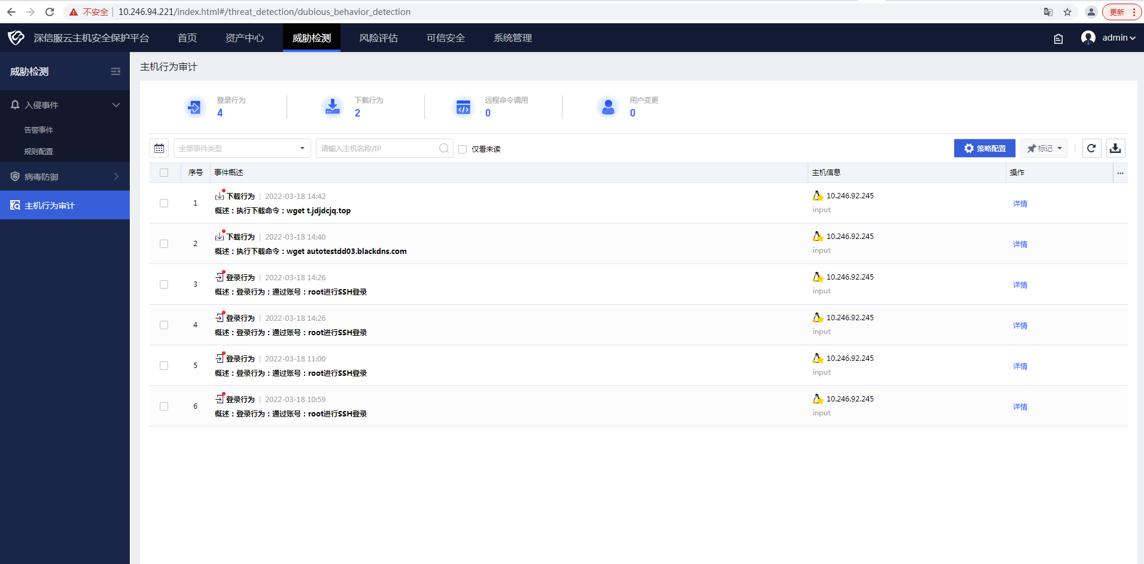Click the download behavior (下载行为) icon
This screenshot has height=564, width=1144.
pyautogui.click(x=333, y=107)
